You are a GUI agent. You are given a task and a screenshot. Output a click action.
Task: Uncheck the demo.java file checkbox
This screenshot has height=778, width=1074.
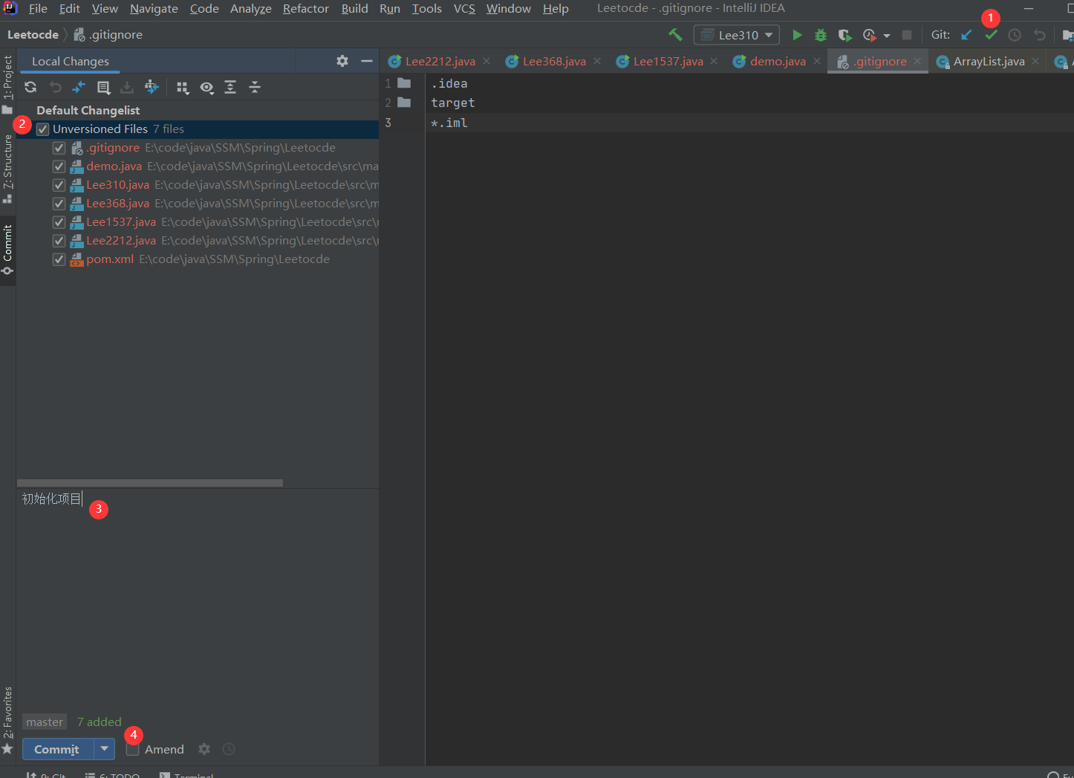pyautogui.click(x=59, y=166)
